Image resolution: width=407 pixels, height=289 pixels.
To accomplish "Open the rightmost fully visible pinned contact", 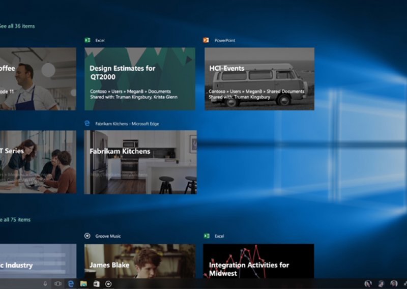I will 394,284.
